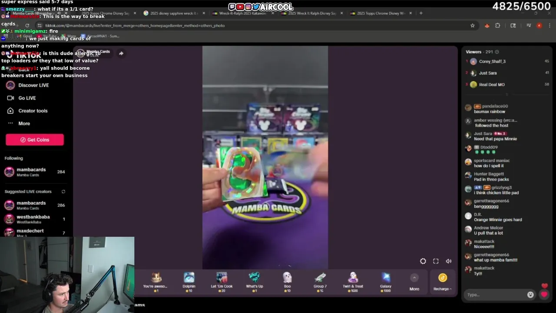Viewport: 556px width, 313px height.
Task: Send the You're awesome gift
Action: point(156,281)
